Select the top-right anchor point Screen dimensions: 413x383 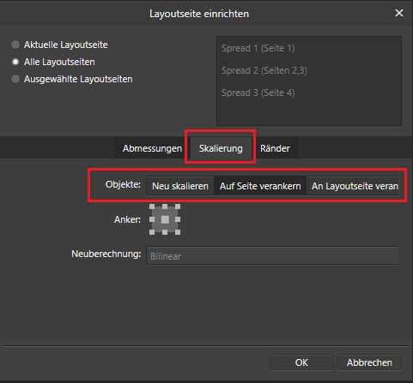[178, 206]
